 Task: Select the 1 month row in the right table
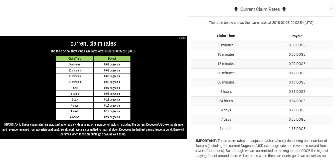coord(262,129)
